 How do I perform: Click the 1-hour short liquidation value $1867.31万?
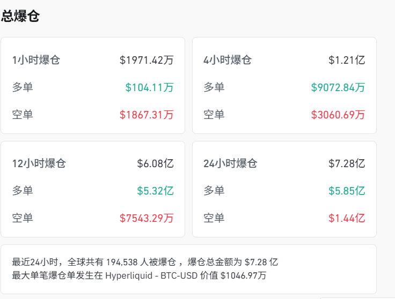coord(147,115)
